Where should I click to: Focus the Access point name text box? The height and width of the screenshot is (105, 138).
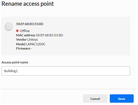(66, 71)
